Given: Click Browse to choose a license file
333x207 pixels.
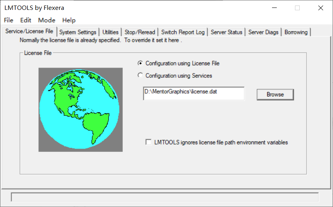Looking at the screenshot, I should (275, 94).
